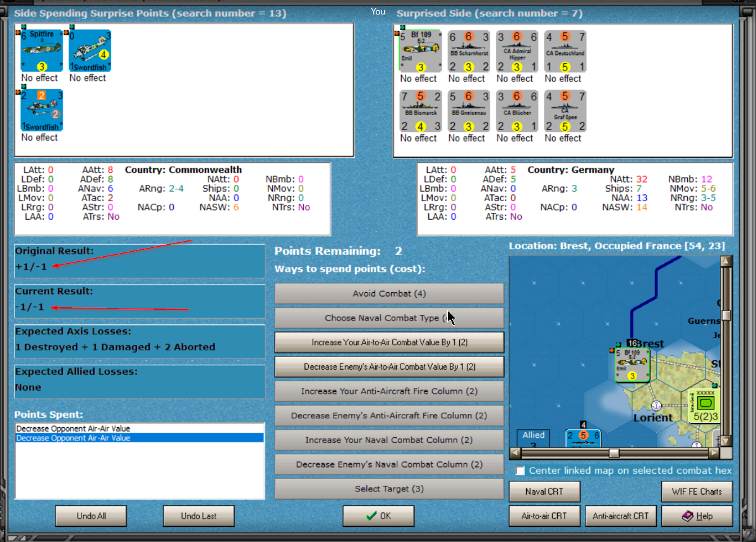Click the Country: Germany heading
This screenshot has height=542, width=756.
tap(571, 170)
